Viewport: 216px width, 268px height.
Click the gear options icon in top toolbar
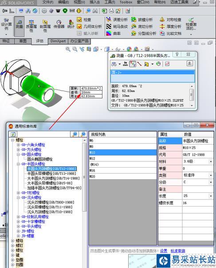click(44, 11)
